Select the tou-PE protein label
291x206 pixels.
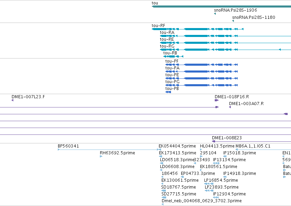[x=172, y=75]
